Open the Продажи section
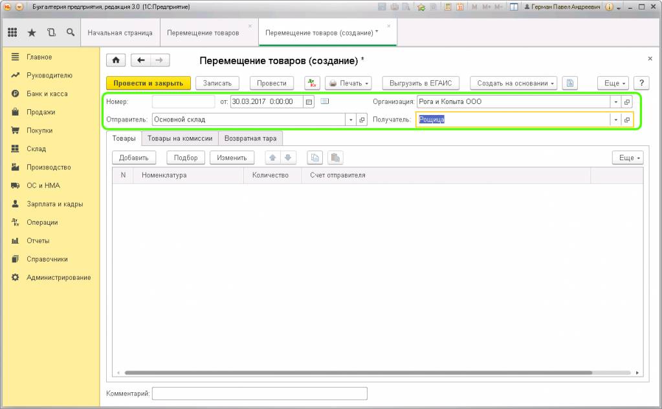The height and width of the screenshot is (409, 662). tap(41, 112)
